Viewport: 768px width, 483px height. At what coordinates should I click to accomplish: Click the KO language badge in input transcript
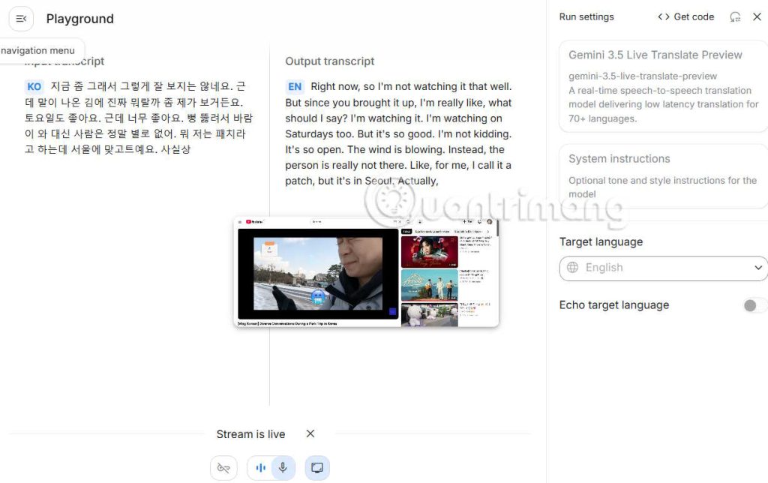point(34,87)
